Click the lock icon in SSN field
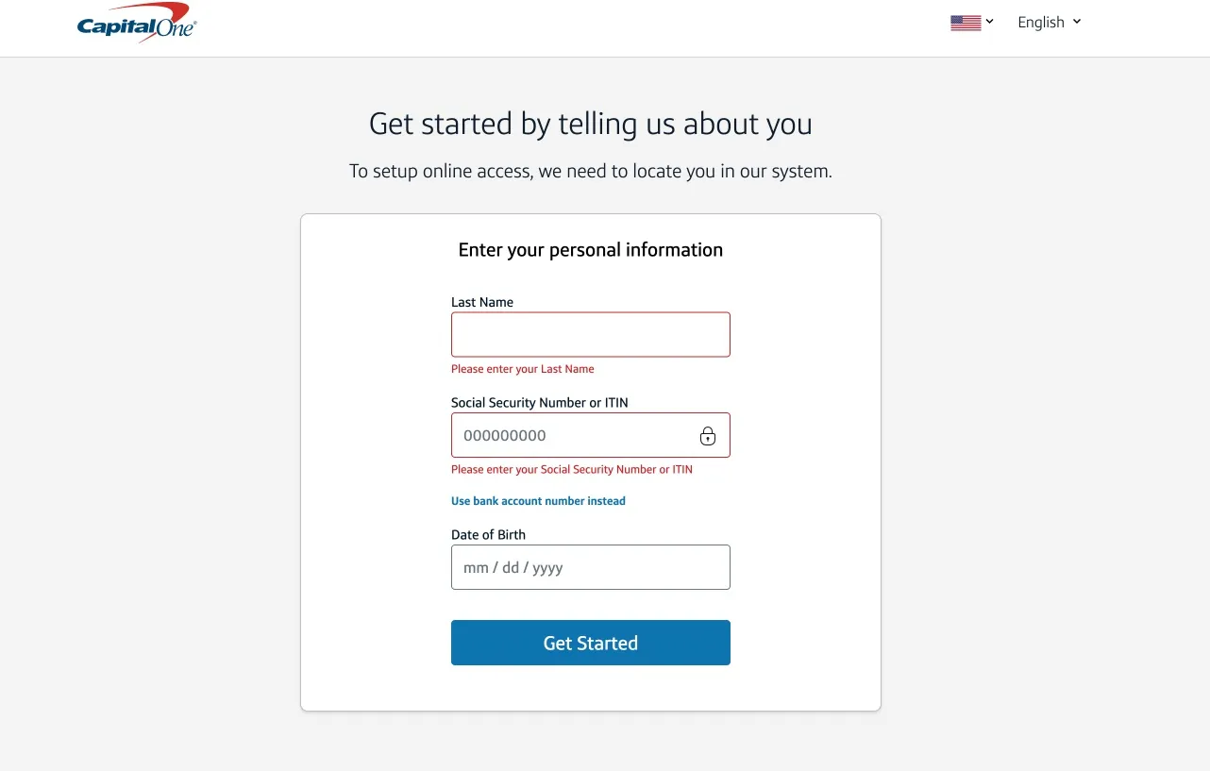The height and width of the screenshot is (771, 1210). point(708,436)
